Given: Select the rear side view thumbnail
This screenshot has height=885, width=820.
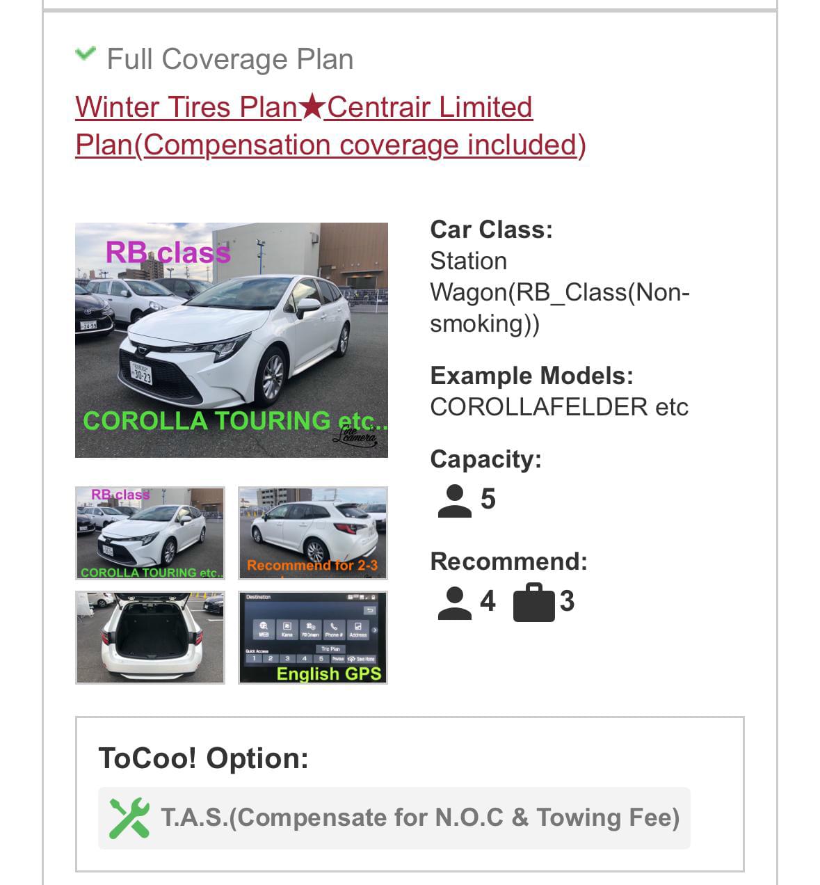Looking at the screenshot, I should (x=313, y=533).
